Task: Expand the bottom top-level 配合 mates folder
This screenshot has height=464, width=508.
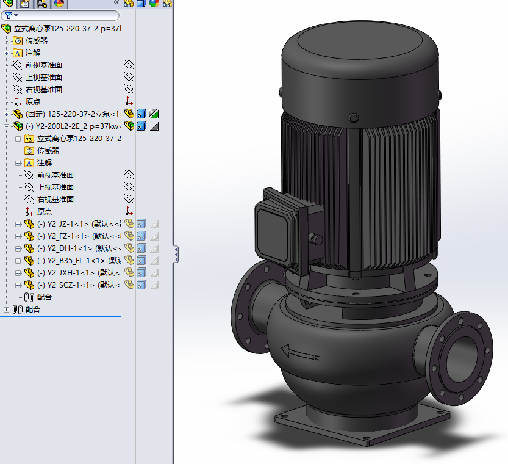Action: (6, 310)
